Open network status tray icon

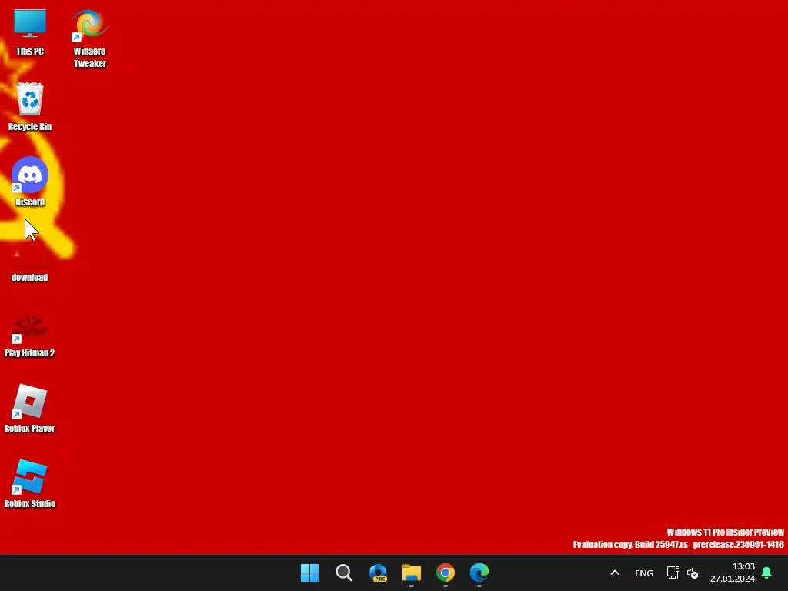pos(673,573)
